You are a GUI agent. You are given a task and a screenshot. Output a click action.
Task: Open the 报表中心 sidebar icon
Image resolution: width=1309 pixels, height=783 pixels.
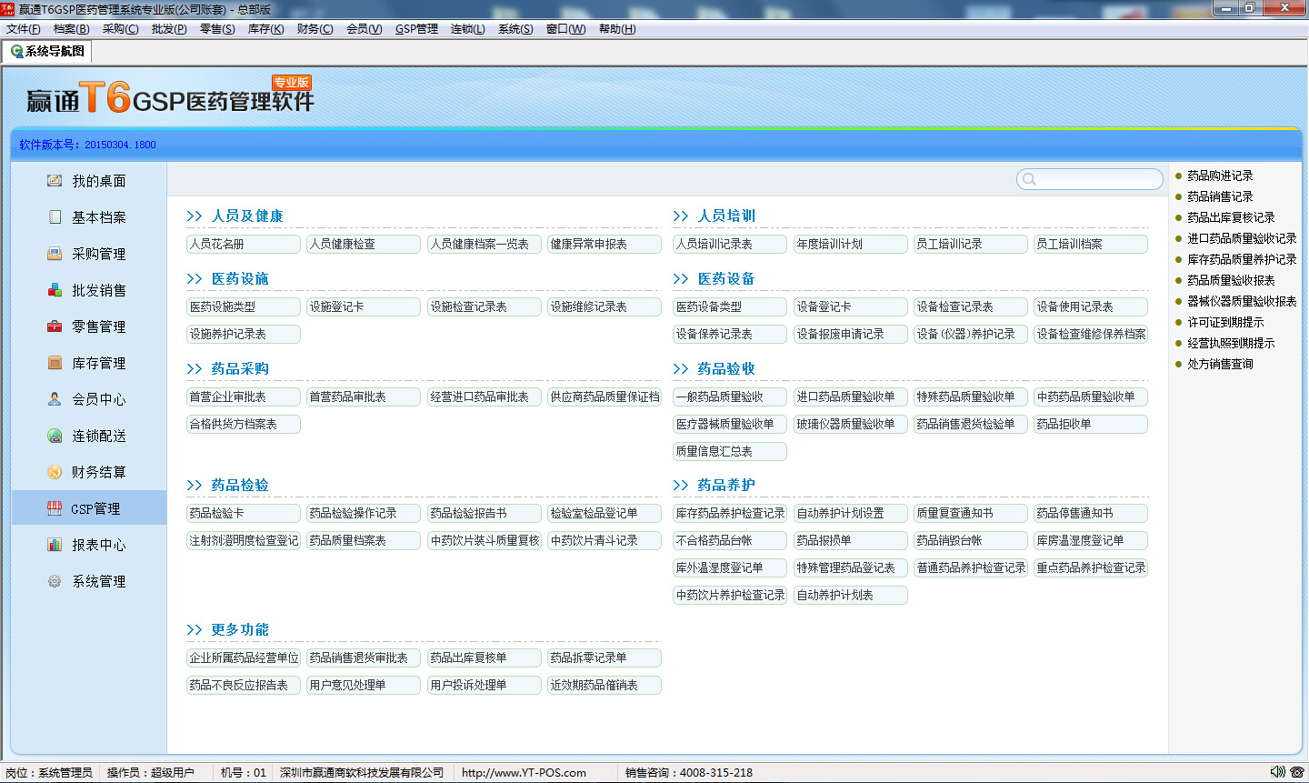tap(55, 545)
